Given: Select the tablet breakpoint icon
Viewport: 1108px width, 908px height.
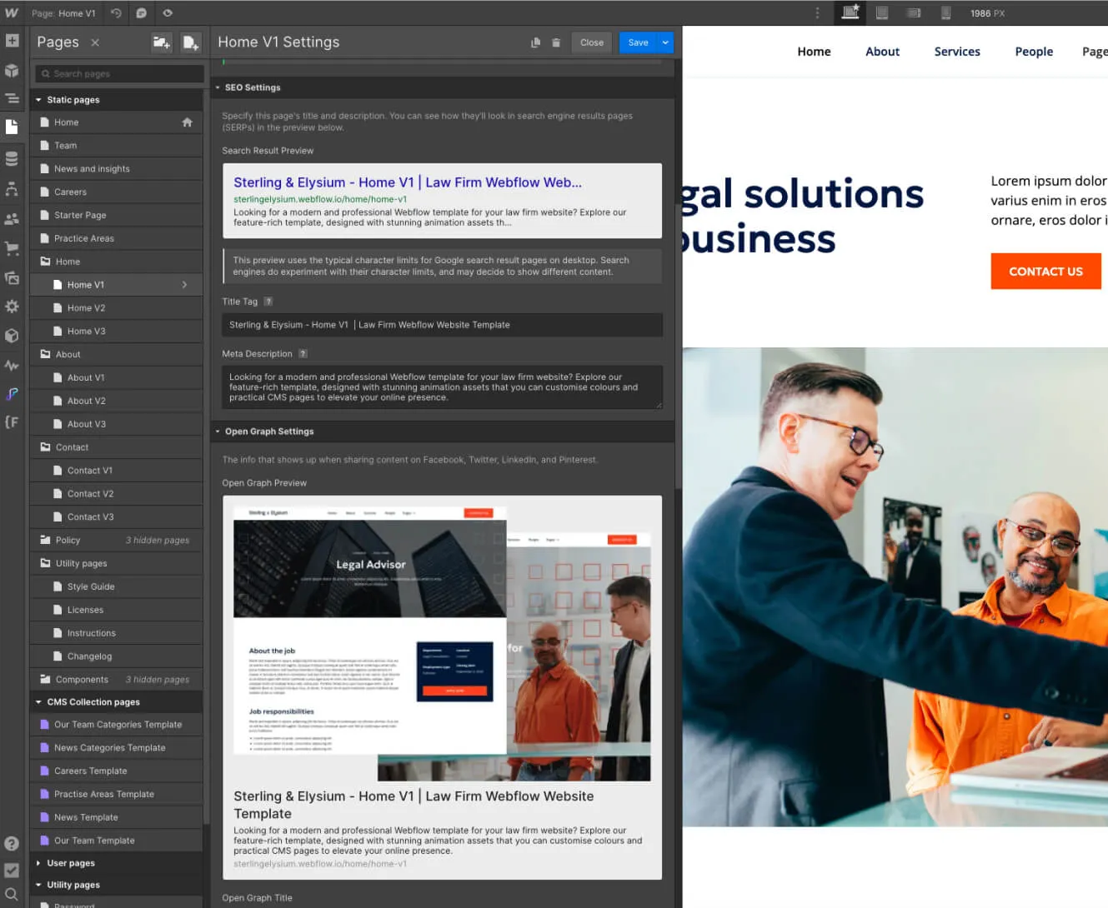Looking at the screenshot, I should pyautogui.click(x=882, y=12).
